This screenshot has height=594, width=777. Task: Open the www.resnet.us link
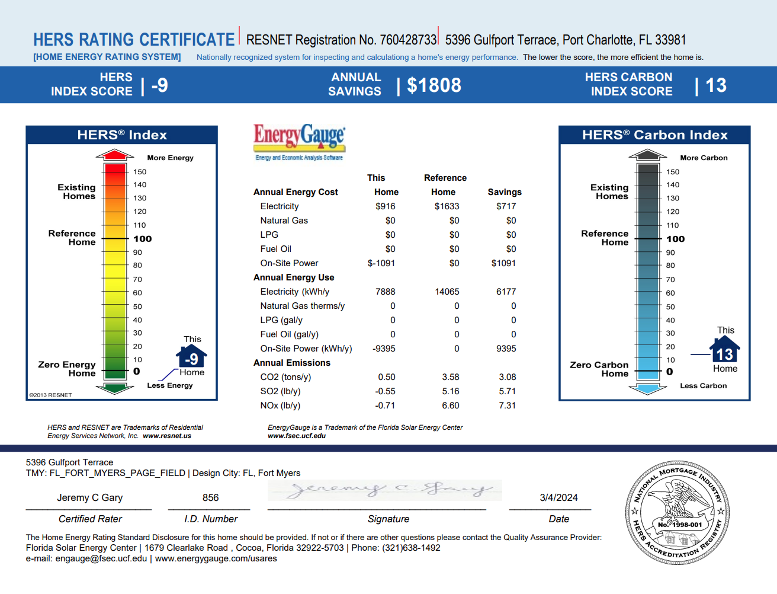coord(167,436)
